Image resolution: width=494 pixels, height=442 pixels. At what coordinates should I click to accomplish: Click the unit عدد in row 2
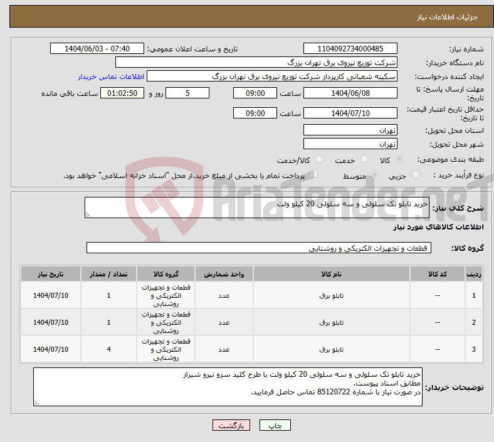click(x=224, y=323)
